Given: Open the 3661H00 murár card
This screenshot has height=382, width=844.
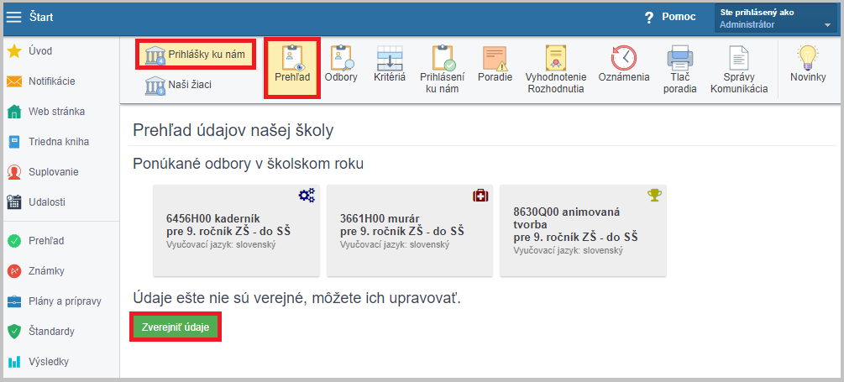Looking at the screenshot, I should 410,231.
